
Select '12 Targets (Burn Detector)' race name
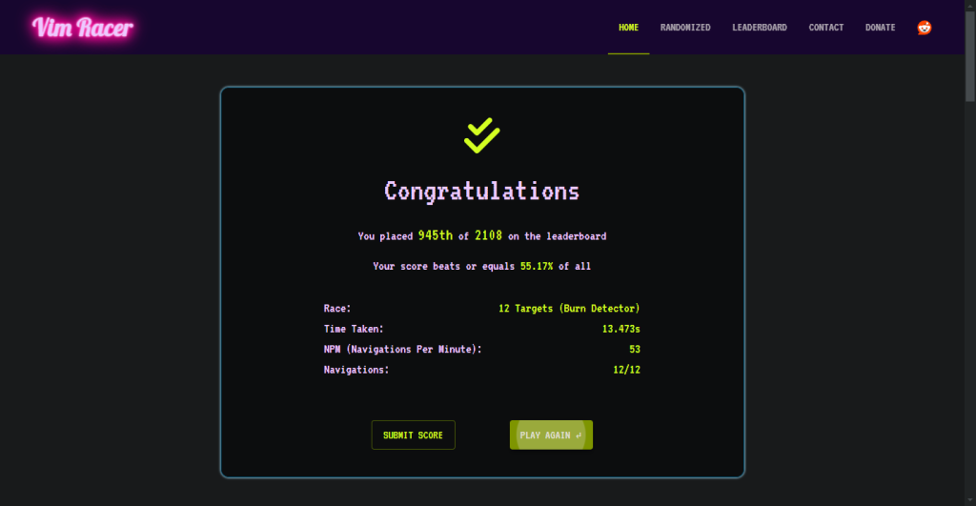(x=569, y=308)
